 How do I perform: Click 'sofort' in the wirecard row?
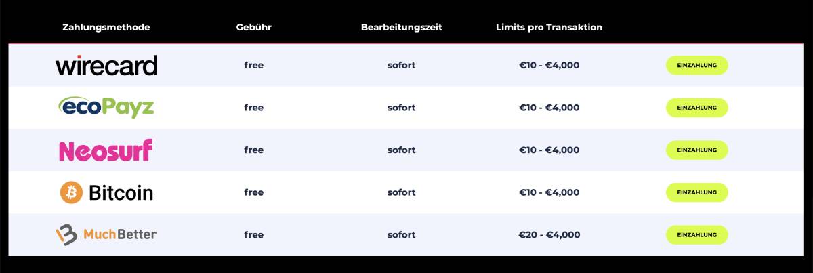[x=402, y=66]
